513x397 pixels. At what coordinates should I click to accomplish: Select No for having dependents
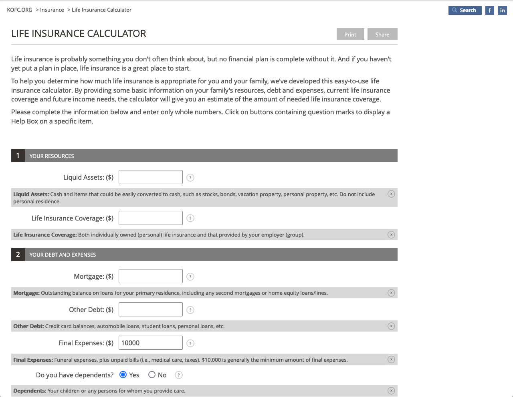(x=152, y=375)
